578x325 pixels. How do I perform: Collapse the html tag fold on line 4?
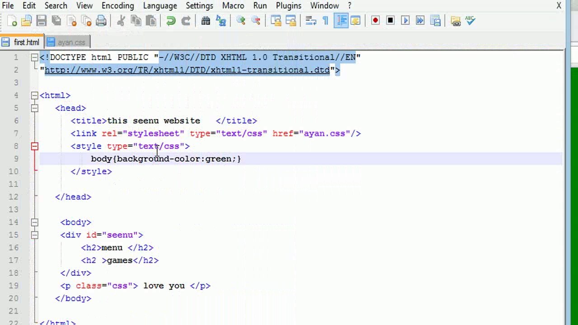(35, 95)
